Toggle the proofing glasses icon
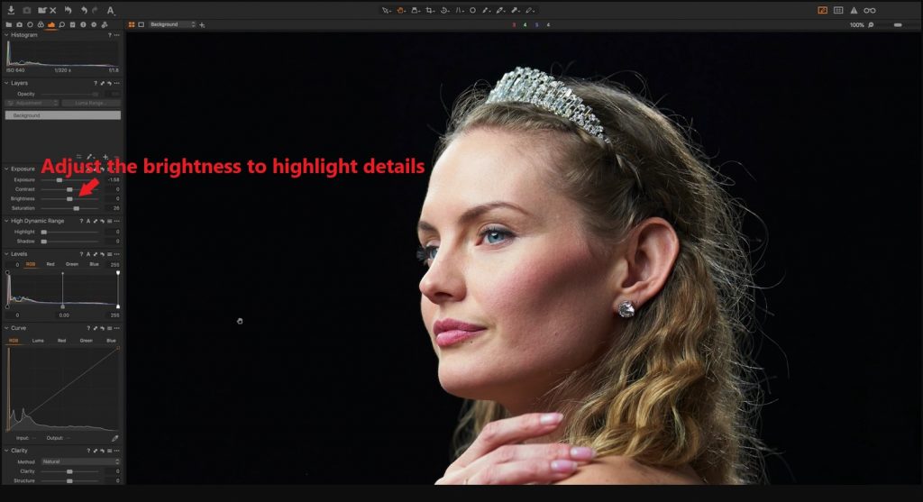Screen dimensions: 923x502 870,10
